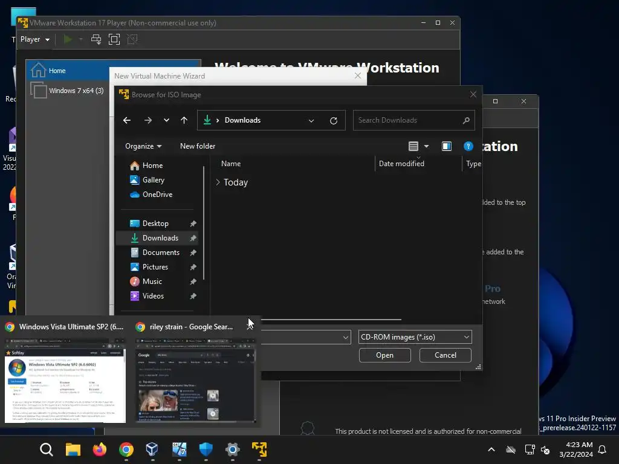Viewport: 619px width, 464px height.
Task: Click VMware Player icon on taskbar
Action: [259, 449]
